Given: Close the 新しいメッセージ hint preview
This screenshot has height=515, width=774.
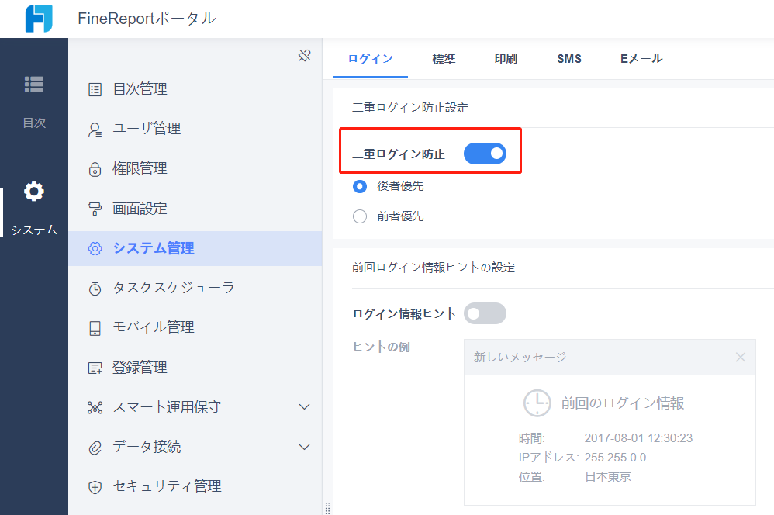Looking at the screenshot, I should (x=741, y=357).
